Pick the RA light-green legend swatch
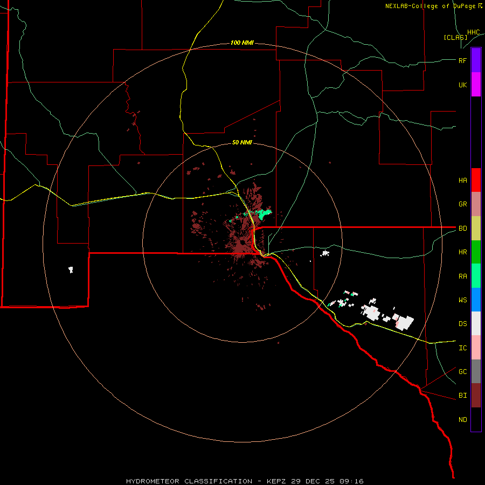Image resolution: width=485 pixels, height=485 pixels. point(476,276)
